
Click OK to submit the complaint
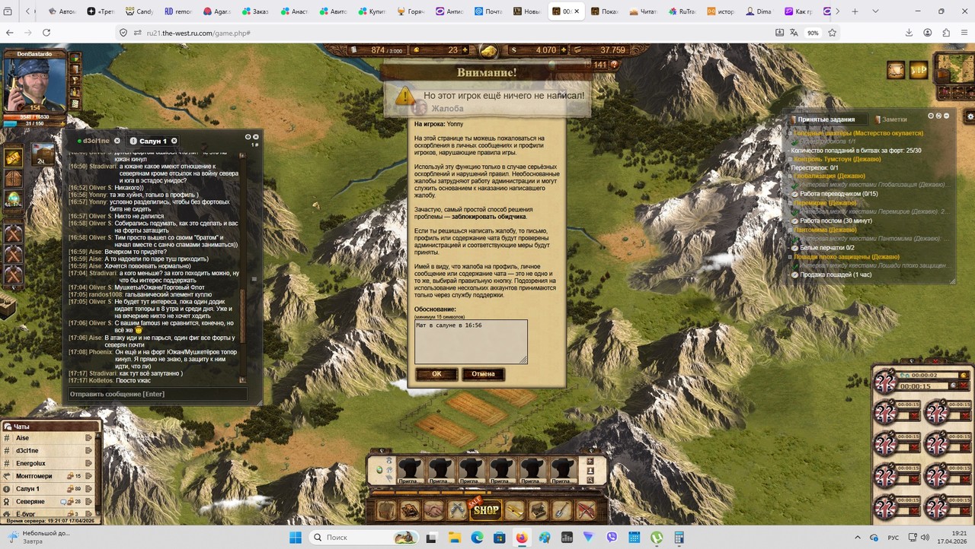pos(436,374)
